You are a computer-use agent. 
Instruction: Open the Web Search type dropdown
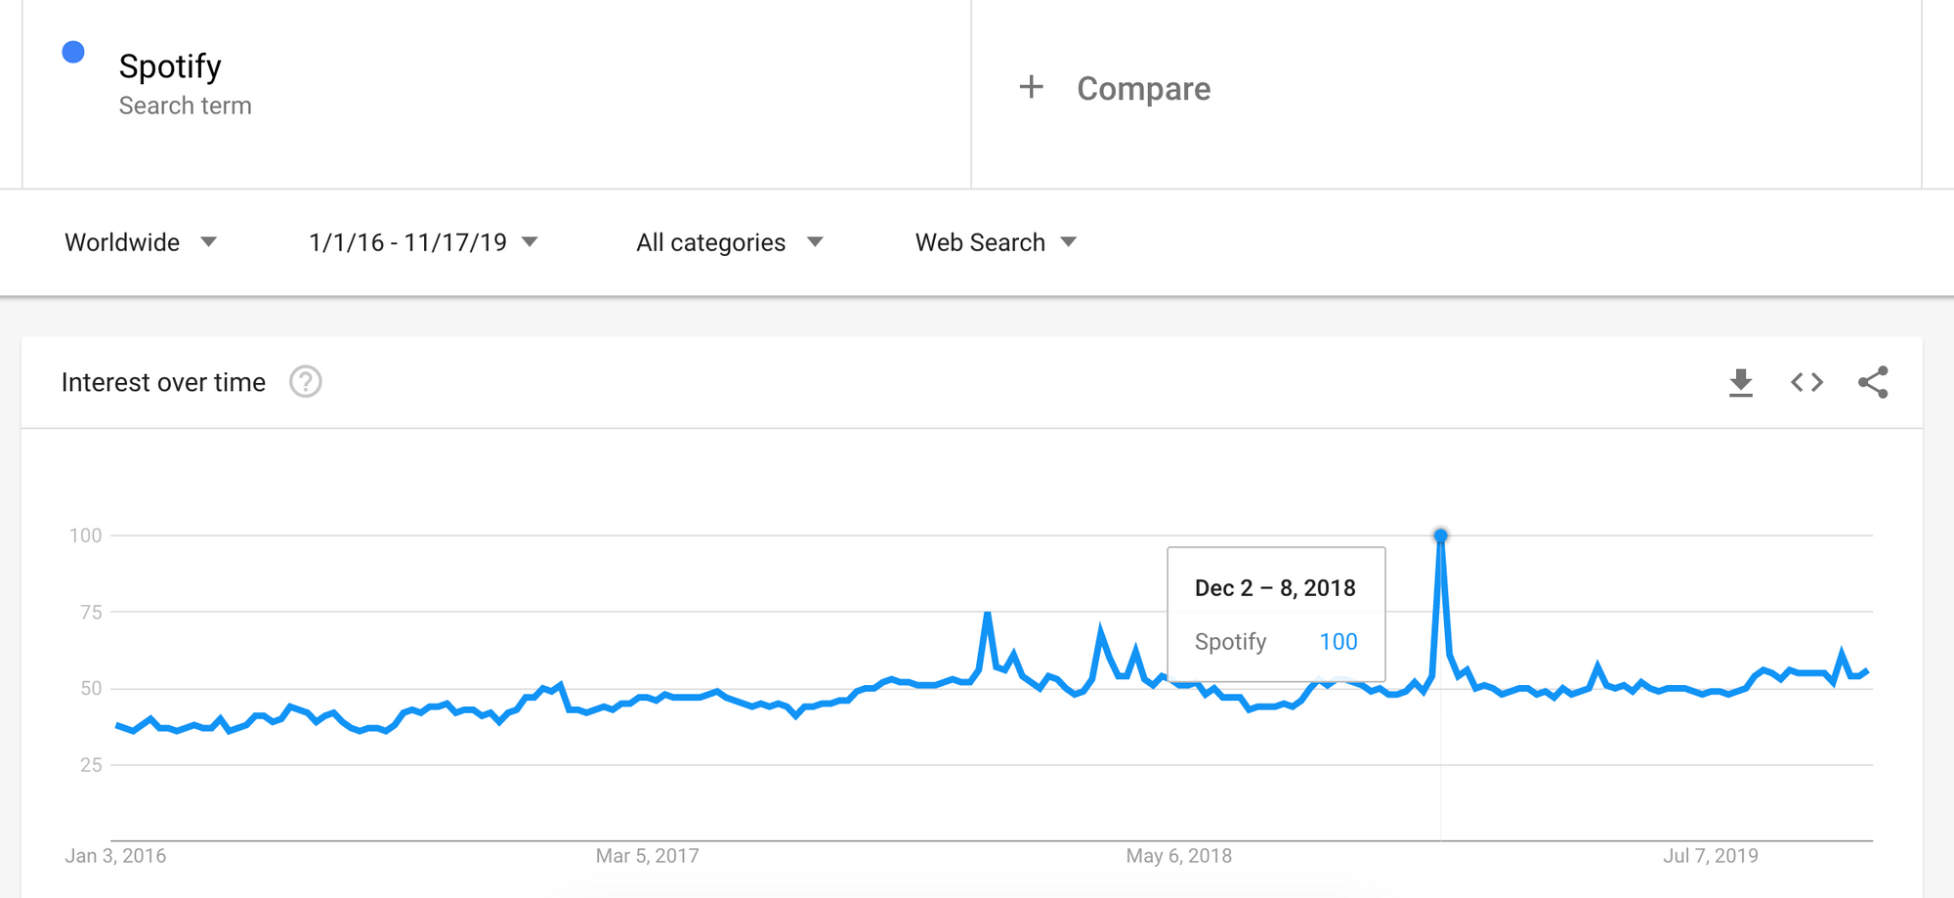995,242
